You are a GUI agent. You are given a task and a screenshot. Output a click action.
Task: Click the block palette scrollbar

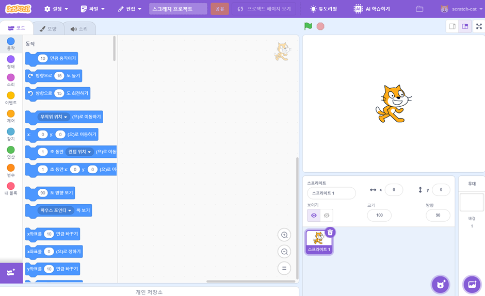point(115,49)
